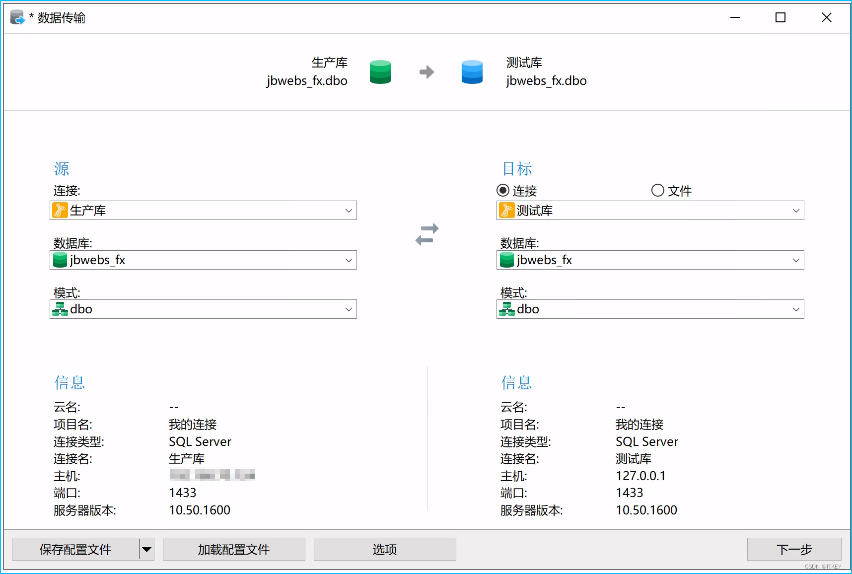Expand the save profile dropdown arrow
Screen dimensions: 852x574
(146, 549)
